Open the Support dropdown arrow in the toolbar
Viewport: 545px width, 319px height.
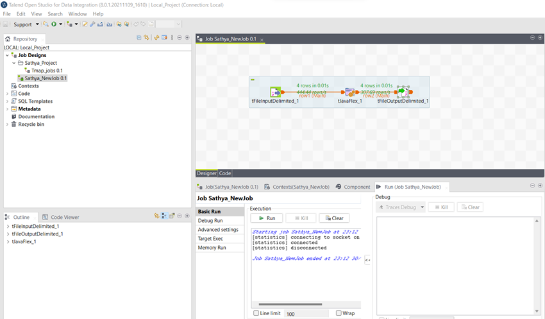coord(37,24)
